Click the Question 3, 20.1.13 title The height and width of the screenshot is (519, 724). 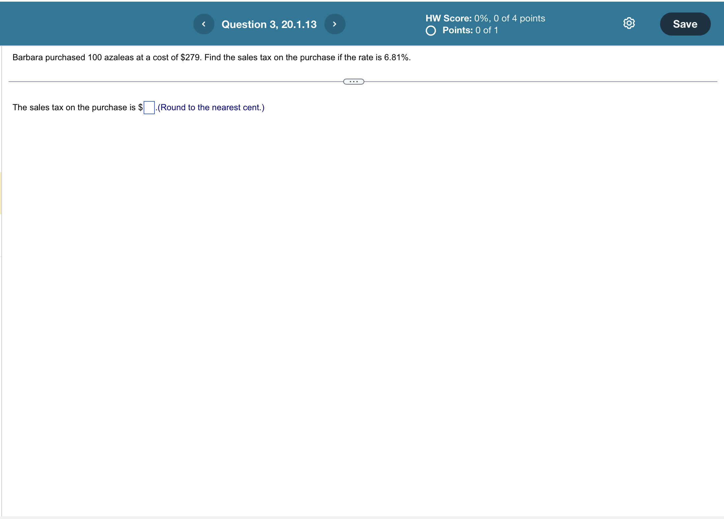[x=269, y=24]
